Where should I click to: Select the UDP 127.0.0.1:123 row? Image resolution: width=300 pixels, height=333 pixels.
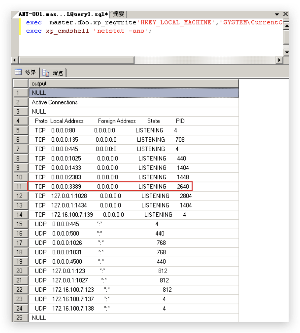(134, 271)
